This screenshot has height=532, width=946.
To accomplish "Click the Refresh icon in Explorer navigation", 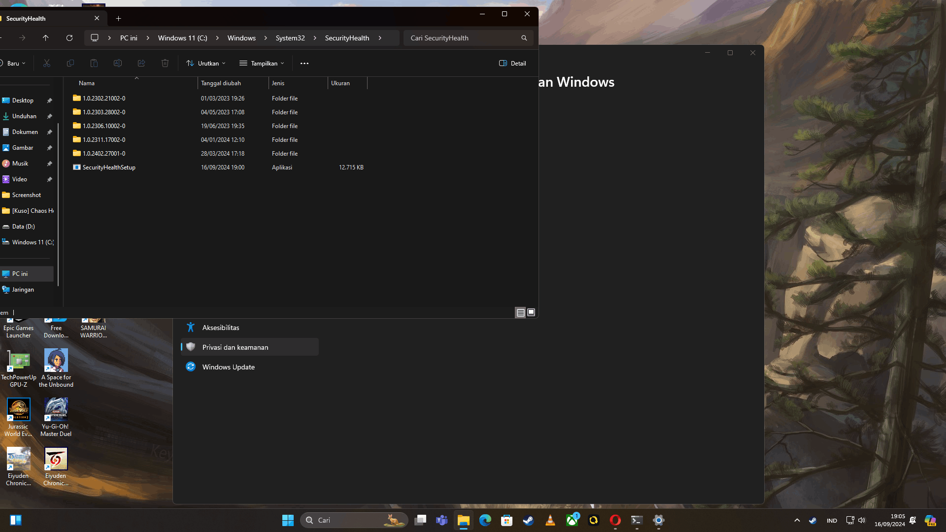I will [x=69, y=38].
